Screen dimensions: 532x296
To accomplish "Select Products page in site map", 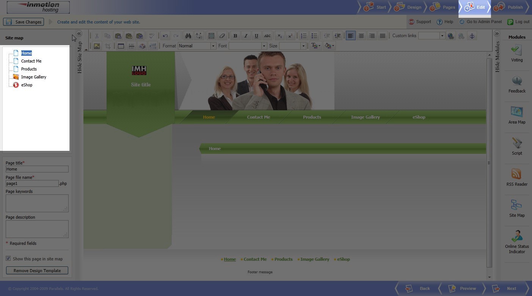I will coord(29,69).
